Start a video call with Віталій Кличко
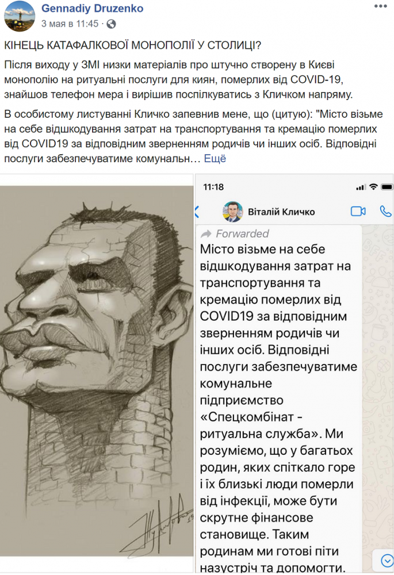This screenshot has height=575, width=394. (358, 211)
